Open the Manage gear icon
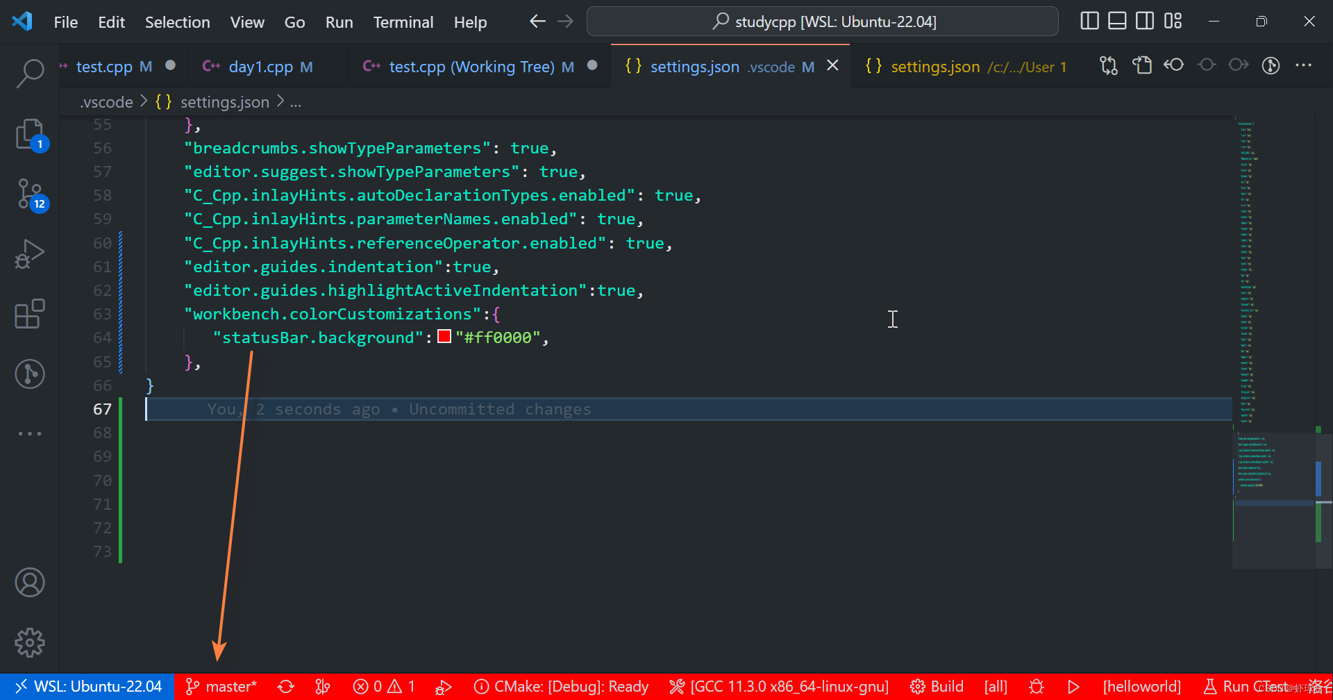Screen dimensions: 1333x700 [x=30, y=642]
